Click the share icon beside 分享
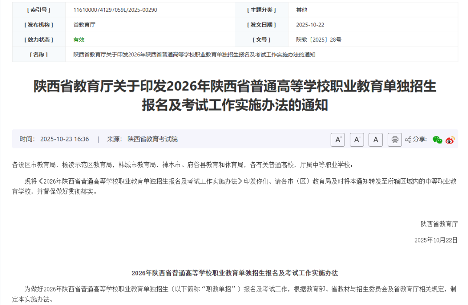Viewport: 468px width, 305px height. pos(408,140)
